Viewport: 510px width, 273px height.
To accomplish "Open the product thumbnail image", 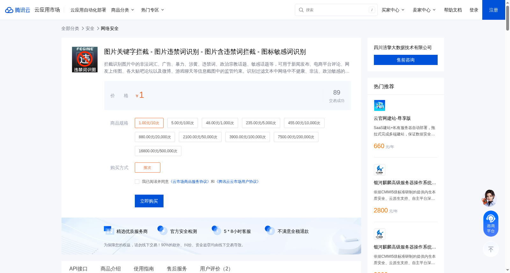I will (x=85, y=60).
